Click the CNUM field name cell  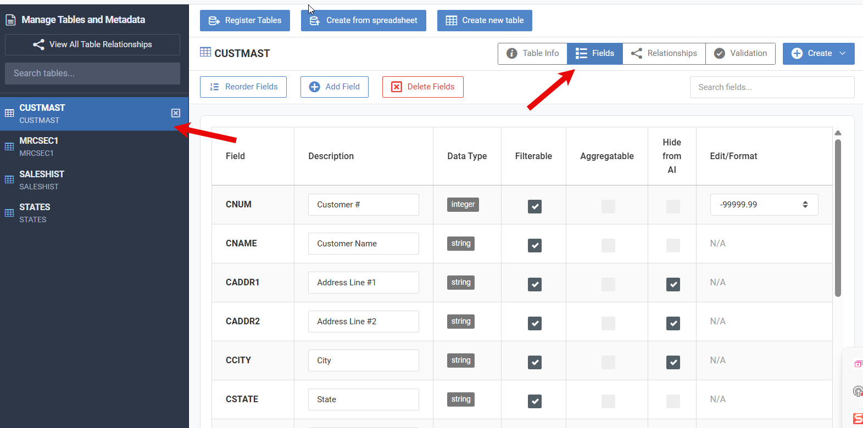253,205
